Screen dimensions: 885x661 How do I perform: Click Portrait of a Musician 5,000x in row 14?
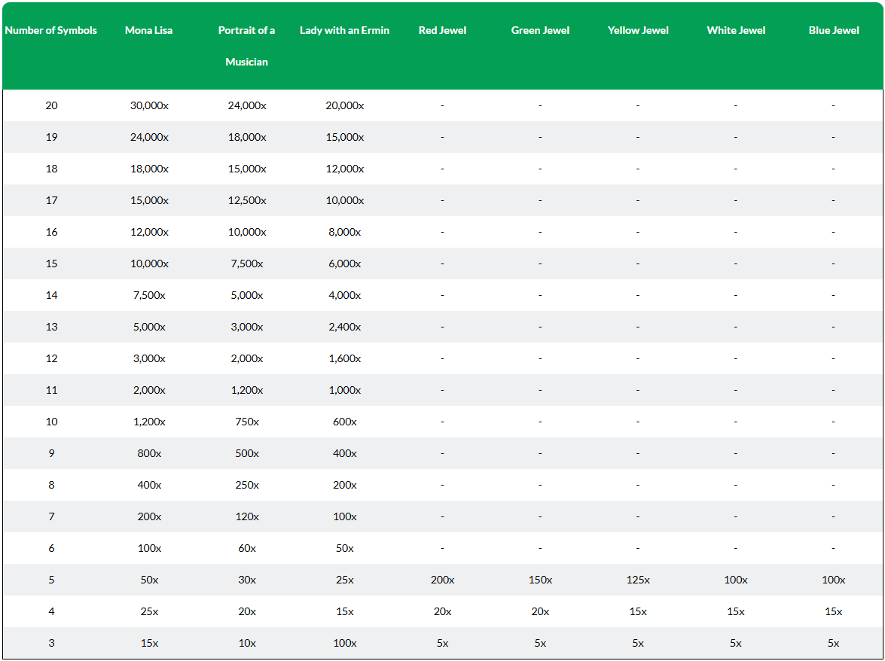point(246,295)
